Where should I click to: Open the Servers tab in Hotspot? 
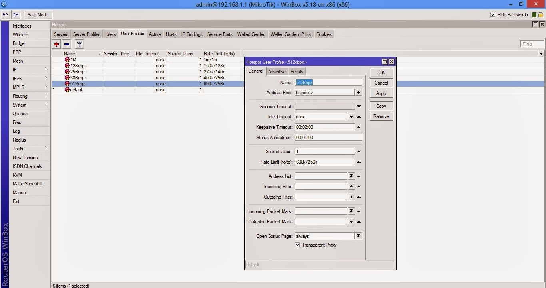coord(61,34)
